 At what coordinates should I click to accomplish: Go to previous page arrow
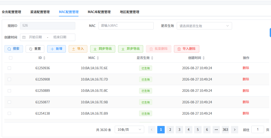tap(152, 130)
